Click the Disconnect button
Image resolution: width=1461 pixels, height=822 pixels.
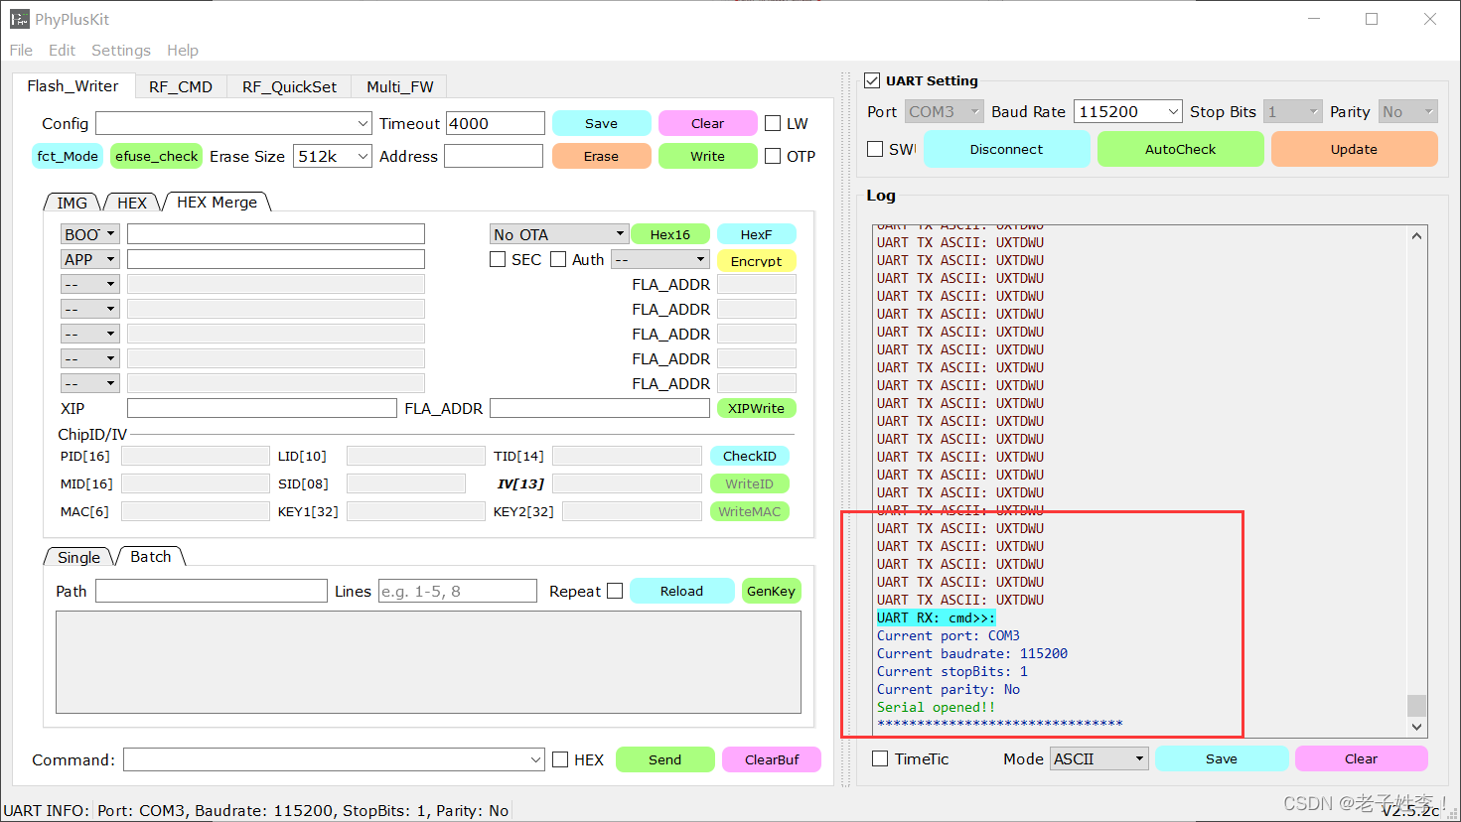[x=1006, y=149]
